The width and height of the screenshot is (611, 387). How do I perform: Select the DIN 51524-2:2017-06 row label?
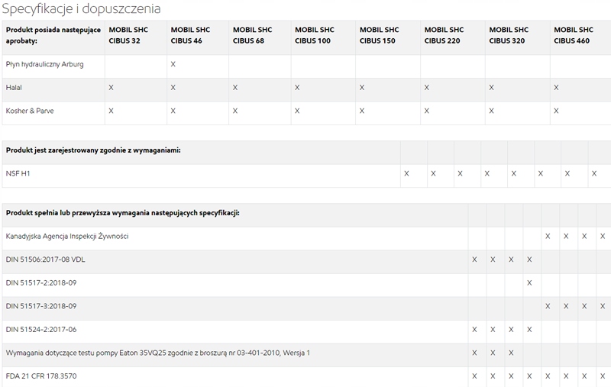(x=41, y=330)
